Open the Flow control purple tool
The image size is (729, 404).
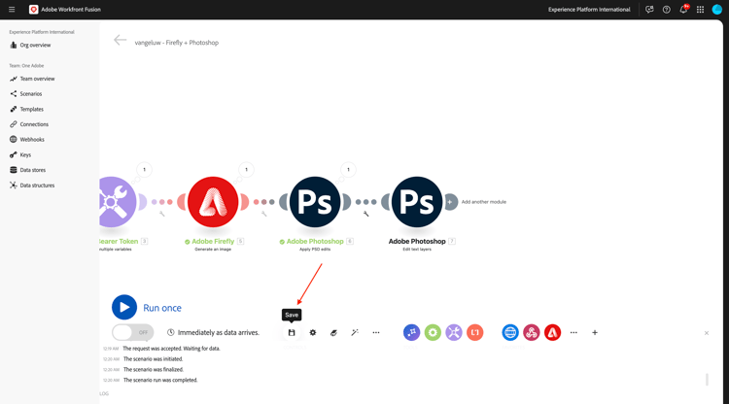[x=411, y=332]
